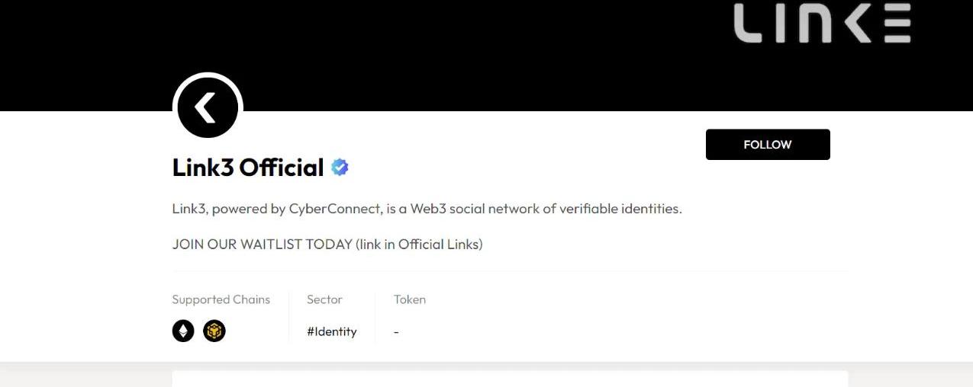Select the BNB Chain icon

[x=214, y=331]
